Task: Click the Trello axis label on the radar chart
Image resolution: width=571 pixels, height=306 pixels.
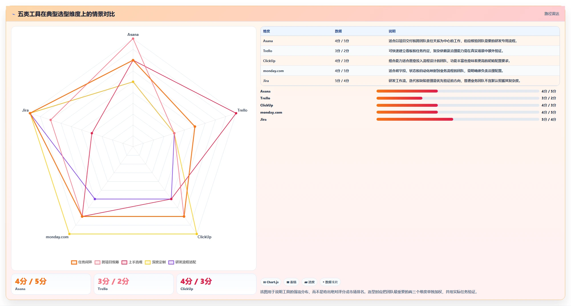Action: [242, 110]
